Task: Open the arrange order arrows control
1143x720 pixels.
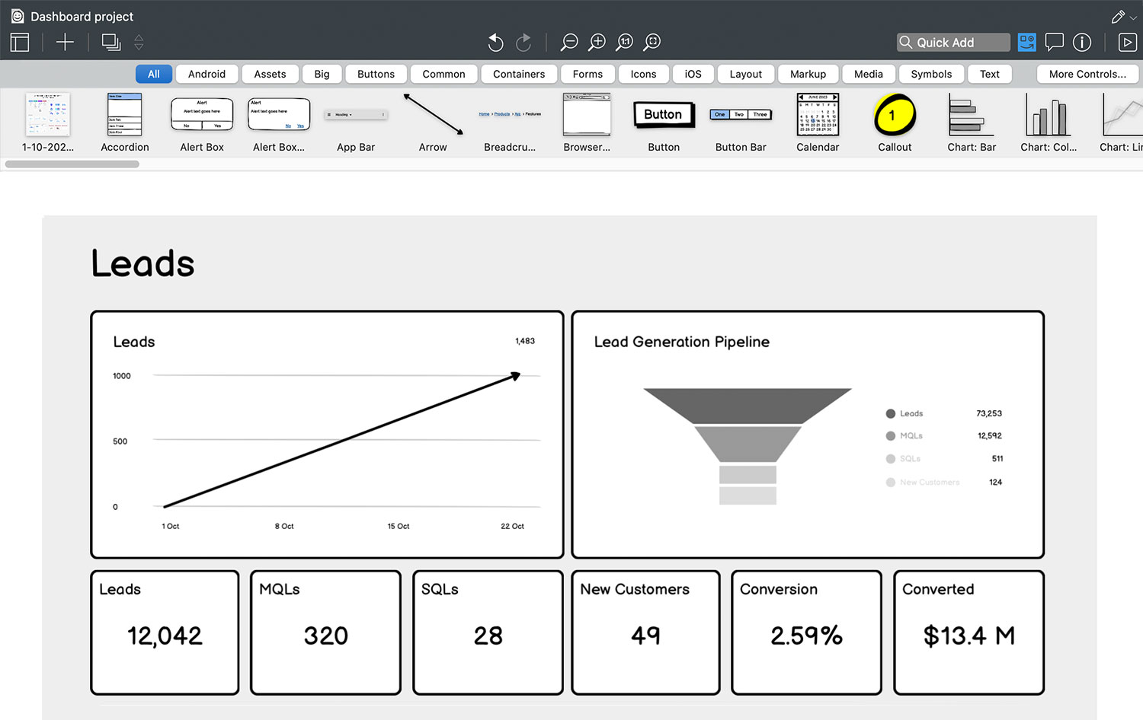Action: click(139, 42)
